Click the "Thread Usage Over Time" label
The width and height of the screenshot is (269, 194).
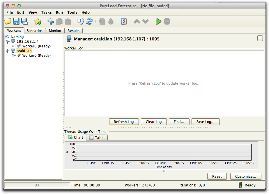click(x=85, y=132)
